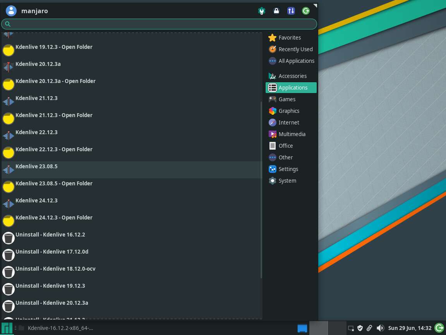Open the clock Sun 29 Jun, 14:32
446x335 pixels.
tap(410, 328)
